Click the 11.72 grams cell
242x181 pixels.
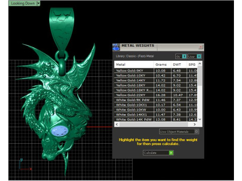click(x=162, y=80)
